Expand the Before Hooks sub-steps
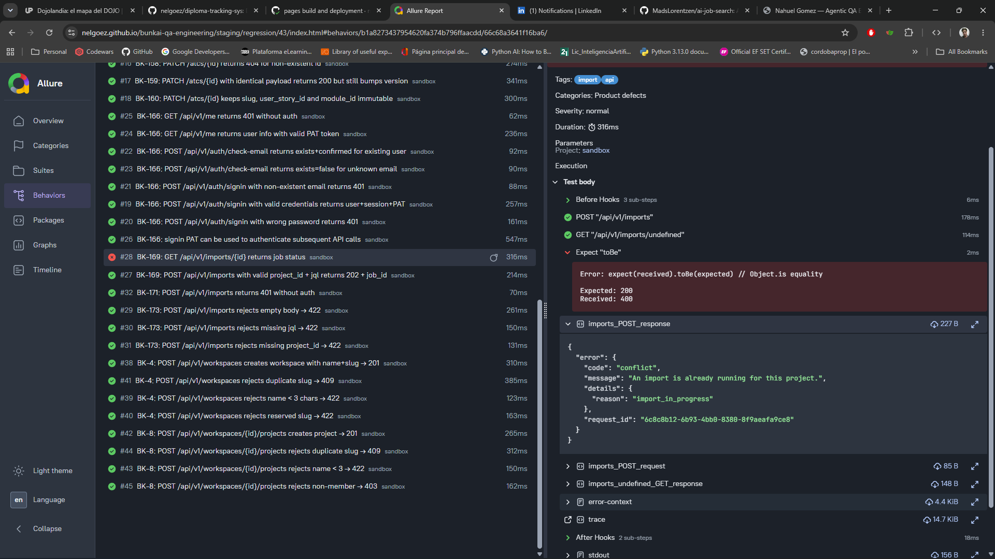The height and width of the screenshot is (559, 995). [x=568, y=200]
